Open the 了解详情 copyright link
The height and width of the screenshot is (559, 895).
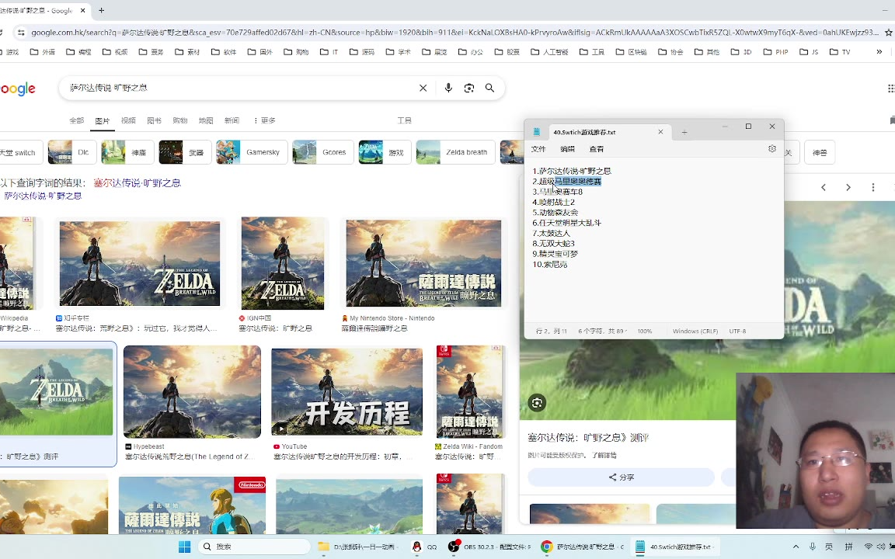pyautogui.click(x=604, y=455)
